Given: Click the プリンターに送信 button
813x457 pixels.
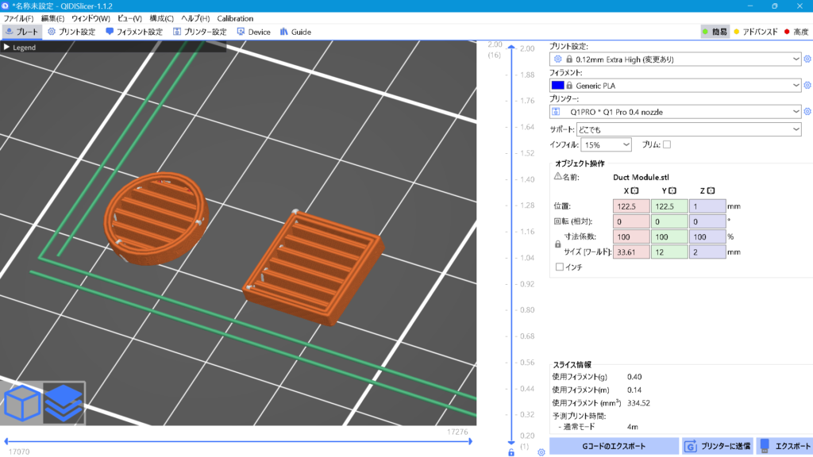Looking at the screenshot, I should (718, 445).
